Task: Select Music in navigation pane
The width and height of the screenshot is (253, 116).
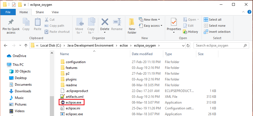Action: [17, 98]
